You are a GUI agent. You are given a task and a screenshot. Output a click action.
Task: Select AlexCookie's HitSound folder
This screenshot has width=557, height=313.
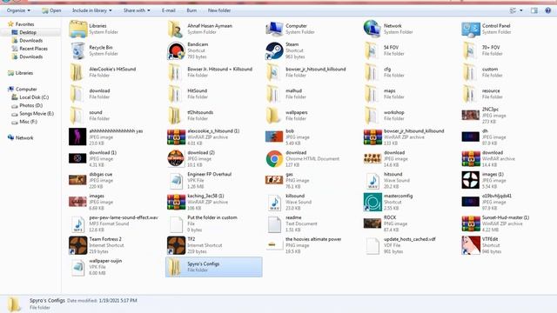[103, 72]
